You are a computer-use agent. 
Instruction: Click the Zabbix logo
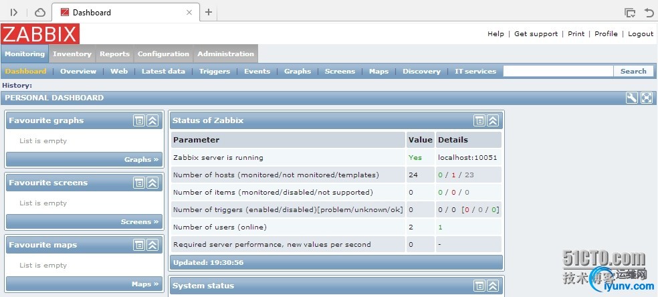point(40,34)
